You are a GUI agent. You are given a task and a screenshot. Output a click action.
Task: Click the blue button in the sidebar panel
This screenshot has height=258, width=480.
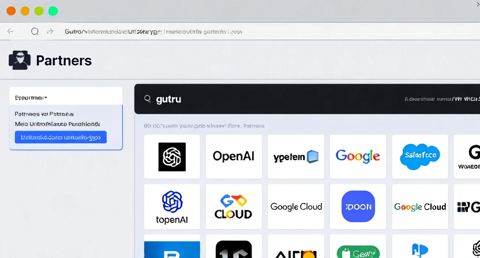(x=61, y=137)
